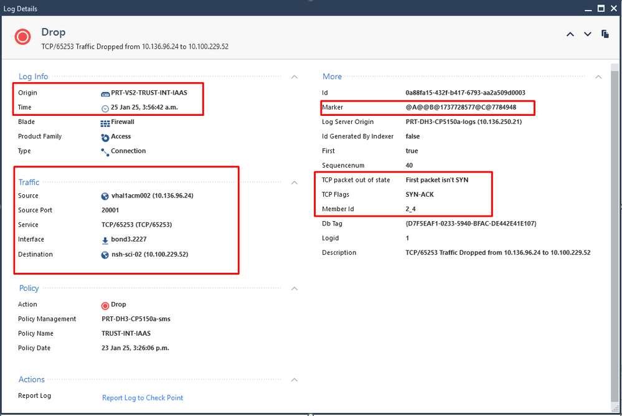
Task: Collapse the Actions section
Action: tap(295, 379)
